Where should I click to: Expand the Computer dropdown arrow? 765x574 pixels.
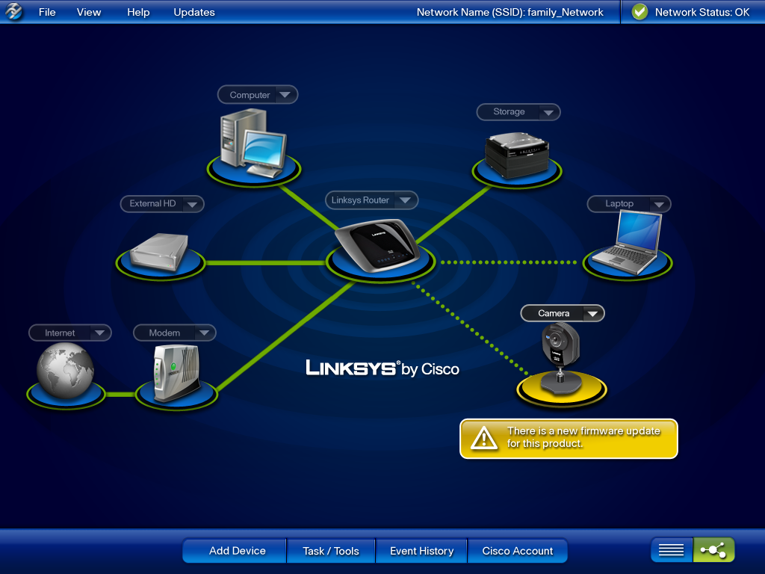(285, 95)
